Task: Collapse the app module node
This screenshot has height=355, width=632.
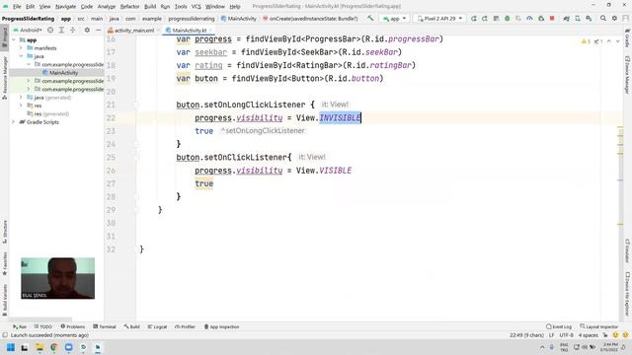Action: pos(14,39)
